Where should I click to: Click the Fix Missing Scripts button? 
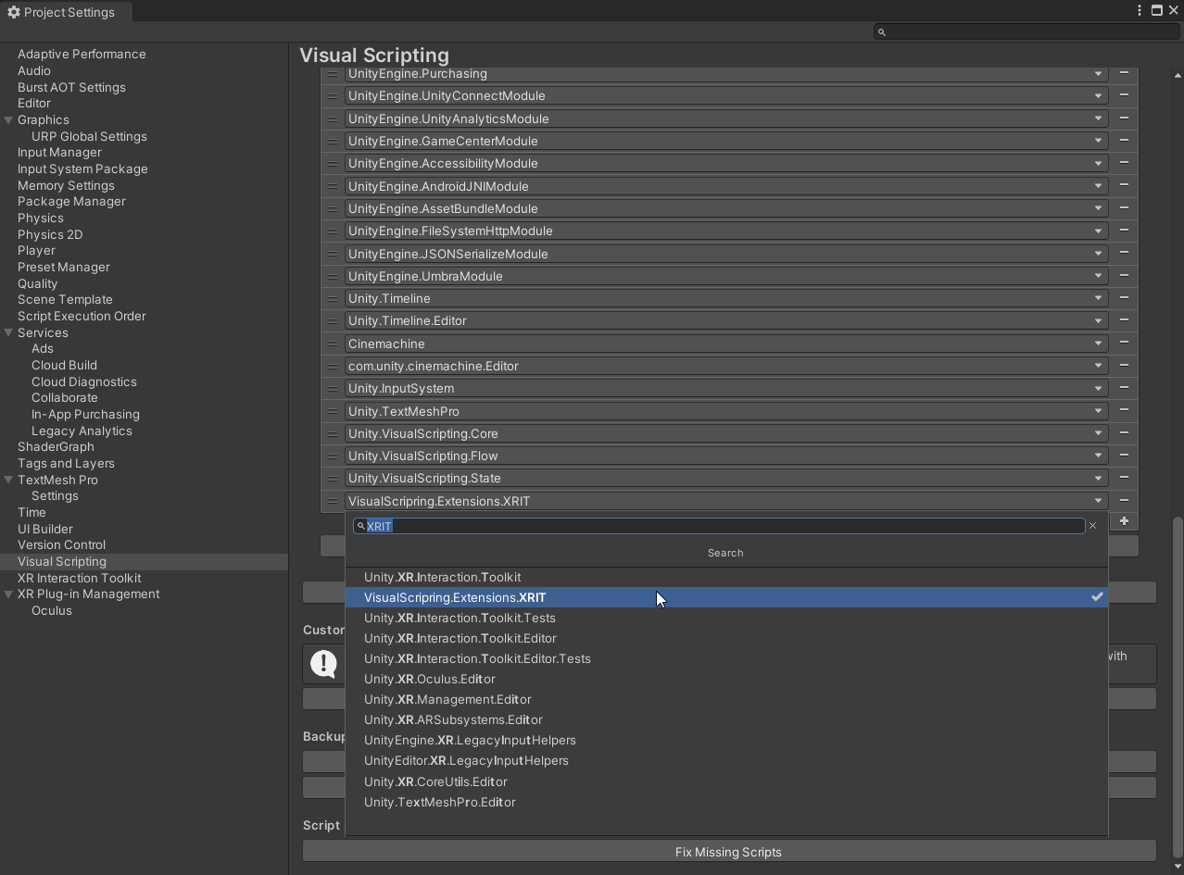pyautogui.click(x=729, y=852)
